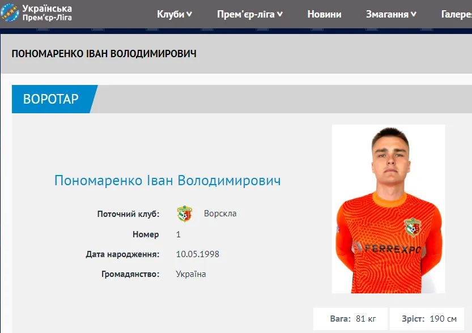Click the Vorskla club crest icon
This screenshot has height=333, width=472.
185,214
